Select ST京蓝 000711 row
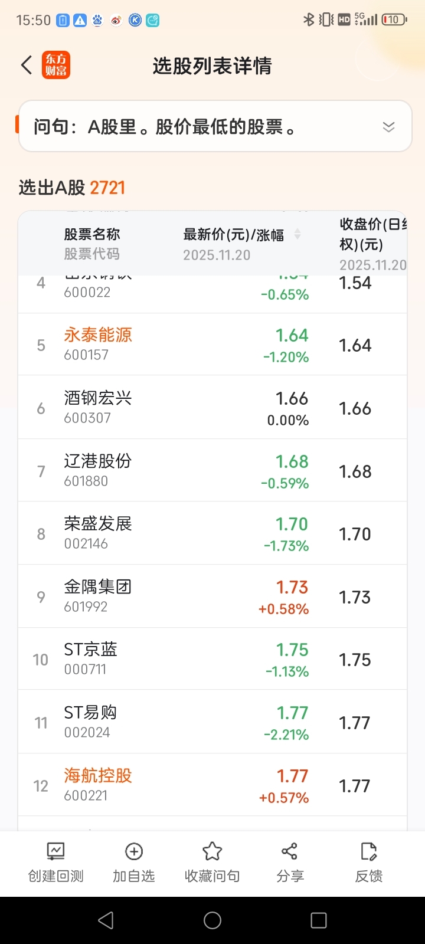425x944 pixels. [x=212, y=659]
